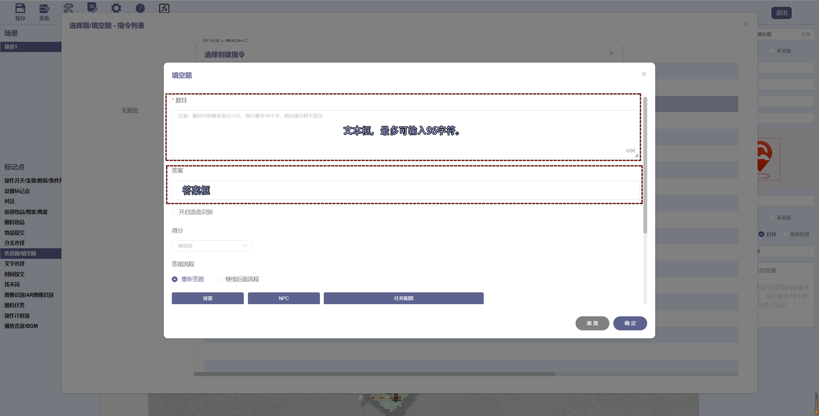Select the 条件打开 radio option
The width and height of the screenshot is (819, 416).
coord(786,234)
